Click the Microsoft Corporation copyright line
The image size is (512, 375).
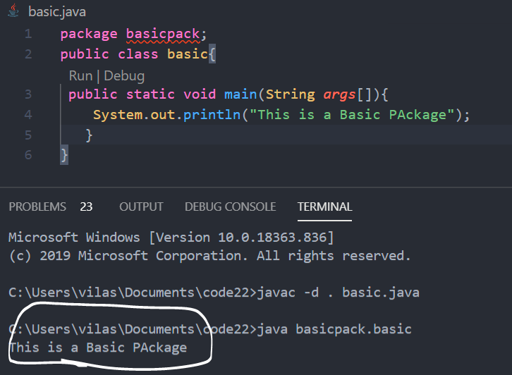tap(209, 256)
